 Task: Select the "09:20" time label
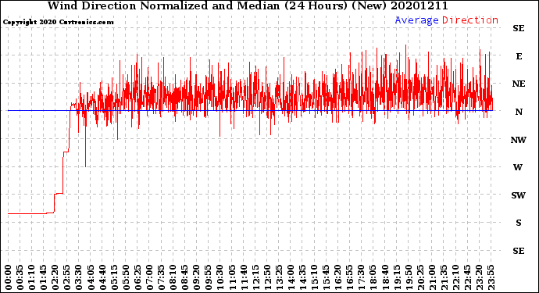click(197, 277)
